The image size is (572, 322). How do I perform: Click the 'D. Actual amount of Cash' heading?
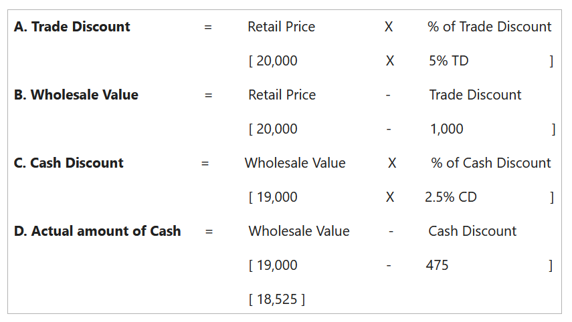coord(98,231)
